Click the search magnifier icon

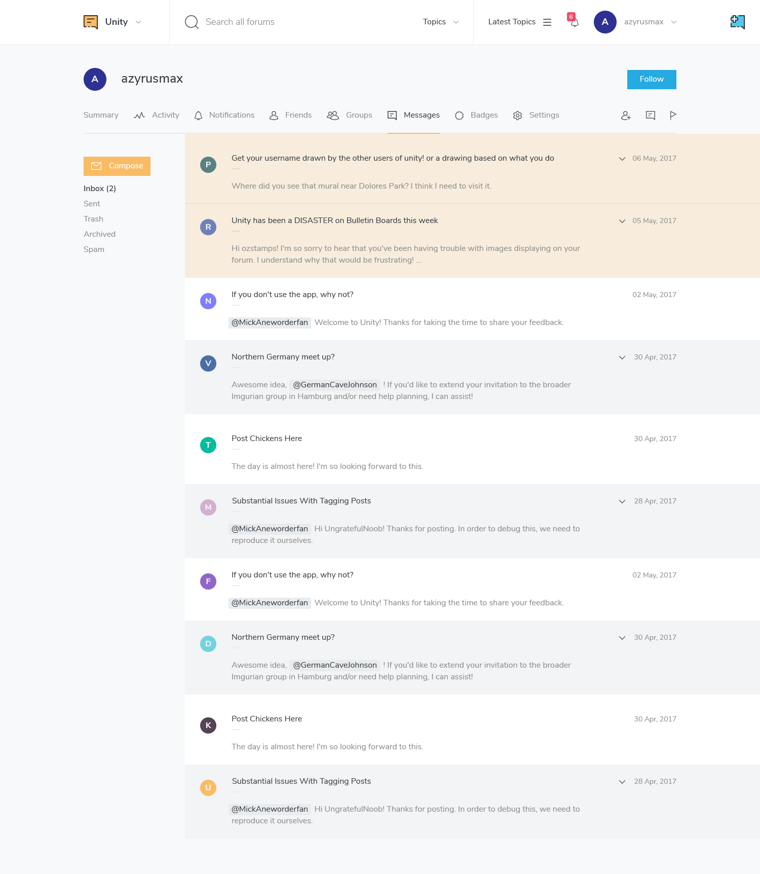(x=192, y=22)
